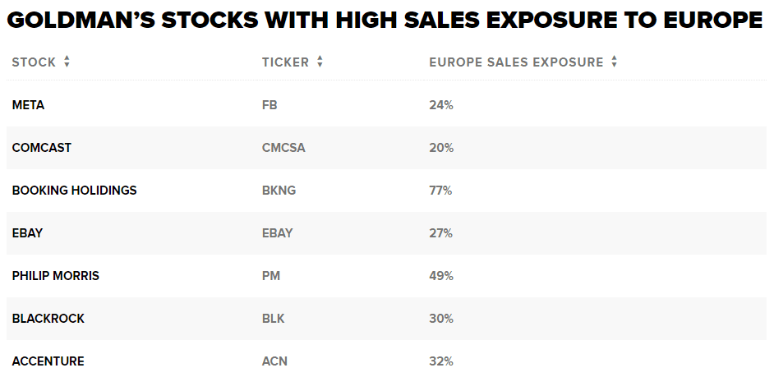The width and height of the screenshot is (774, 377).
Task: Sort table by Ticker column header
Action: 285,62
